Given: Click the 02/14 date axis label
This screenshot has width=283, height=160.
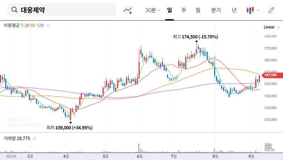Looking at the screenshot, I should [11, 156].
